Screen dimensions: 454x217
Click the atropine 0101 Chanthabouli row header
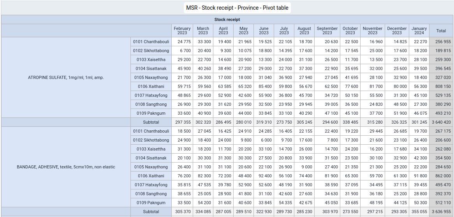[151, 42]
